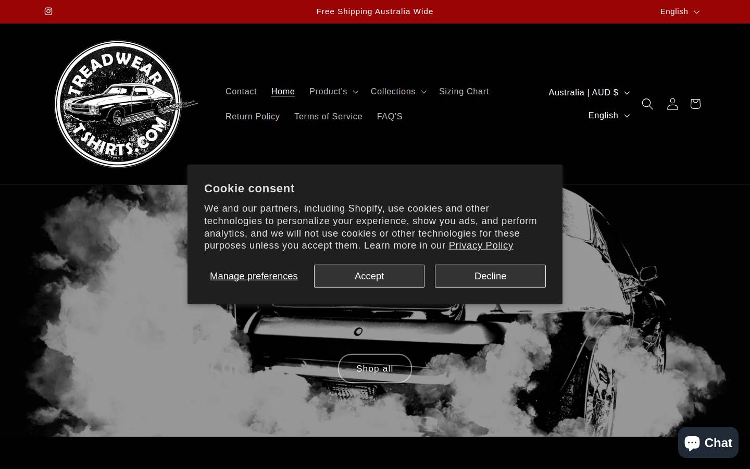
Task: Click Free Shipping Australia Wide announcement
Action: tap(375, 11)
